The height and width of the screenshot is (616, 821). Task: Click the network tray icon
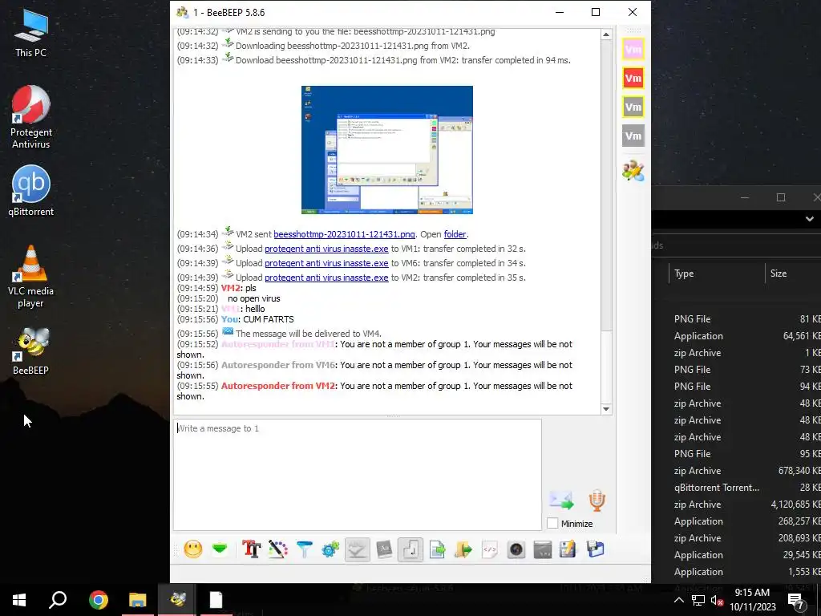click(698, 600)
